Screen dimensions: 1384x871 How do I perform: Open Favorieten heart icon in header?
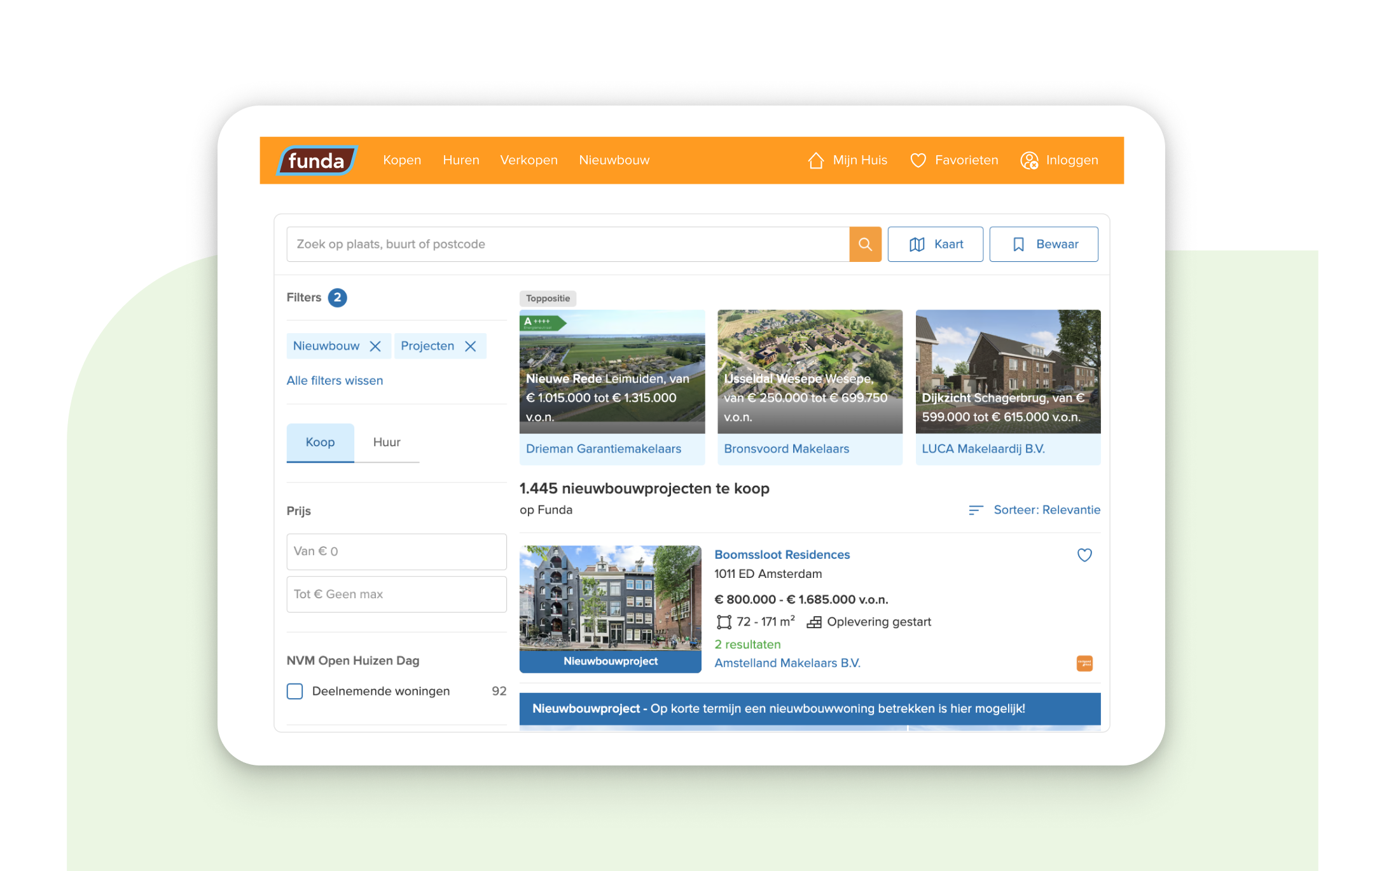[918, 160]
